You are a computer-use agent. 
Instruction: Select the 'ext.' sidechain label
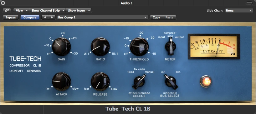pyautogui.click(x=178, y=72)
